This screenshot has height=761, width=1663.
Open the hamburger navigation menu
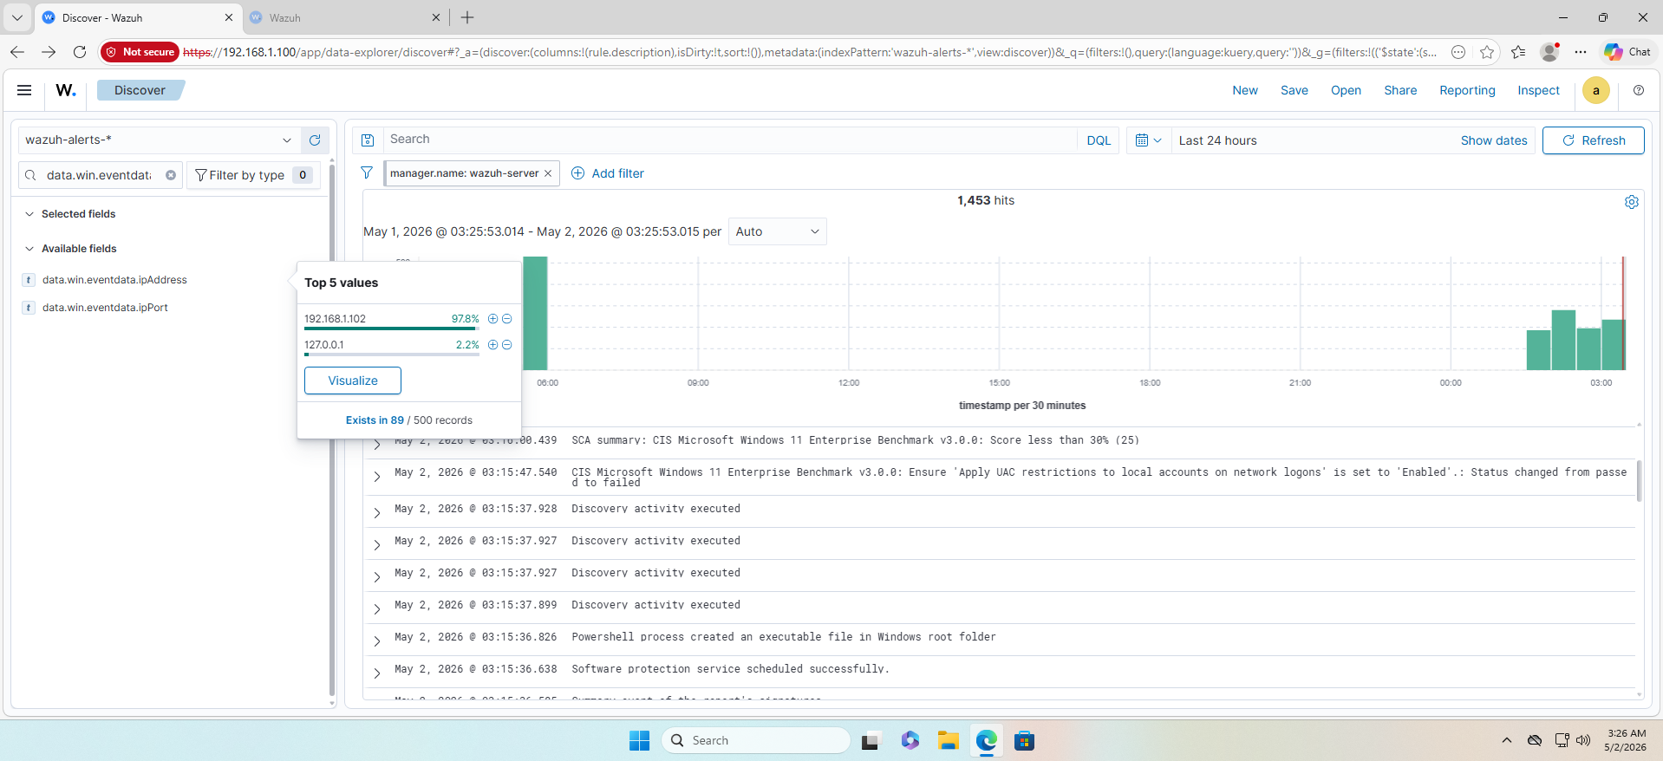pos(24,90)
